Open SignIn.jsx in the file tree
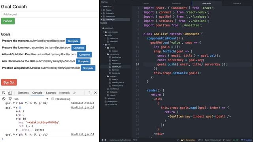This screenshot has width=253, height=142. pyautogui.click(x=115, y=70)
